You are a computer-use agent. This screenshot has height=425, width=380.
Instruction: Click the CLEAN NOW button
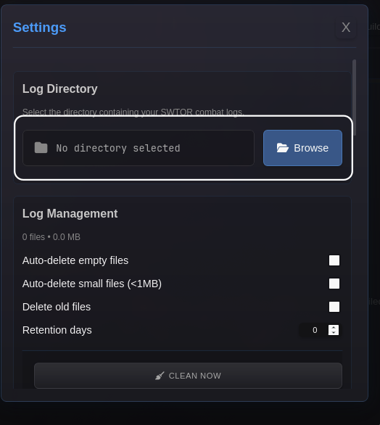(188, 376)
